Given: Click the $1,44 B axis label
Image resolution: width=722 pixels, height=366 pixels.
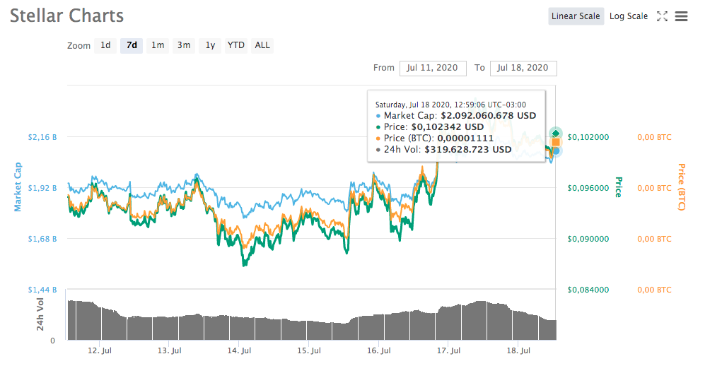Looking at the screenshot, I should [x=42, y=290].
